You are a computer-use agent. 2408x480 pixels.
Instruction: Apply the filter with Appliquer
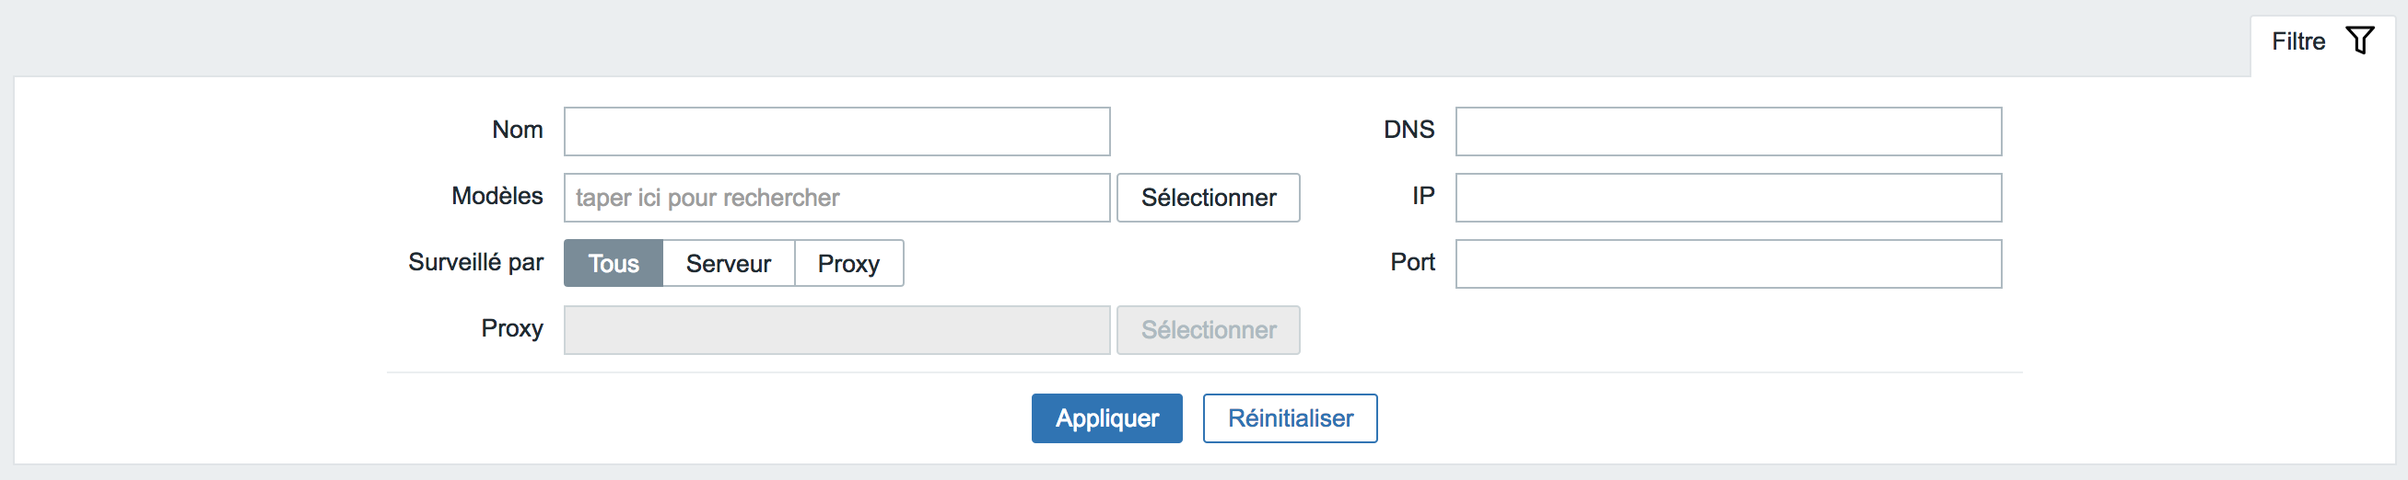1106,418
